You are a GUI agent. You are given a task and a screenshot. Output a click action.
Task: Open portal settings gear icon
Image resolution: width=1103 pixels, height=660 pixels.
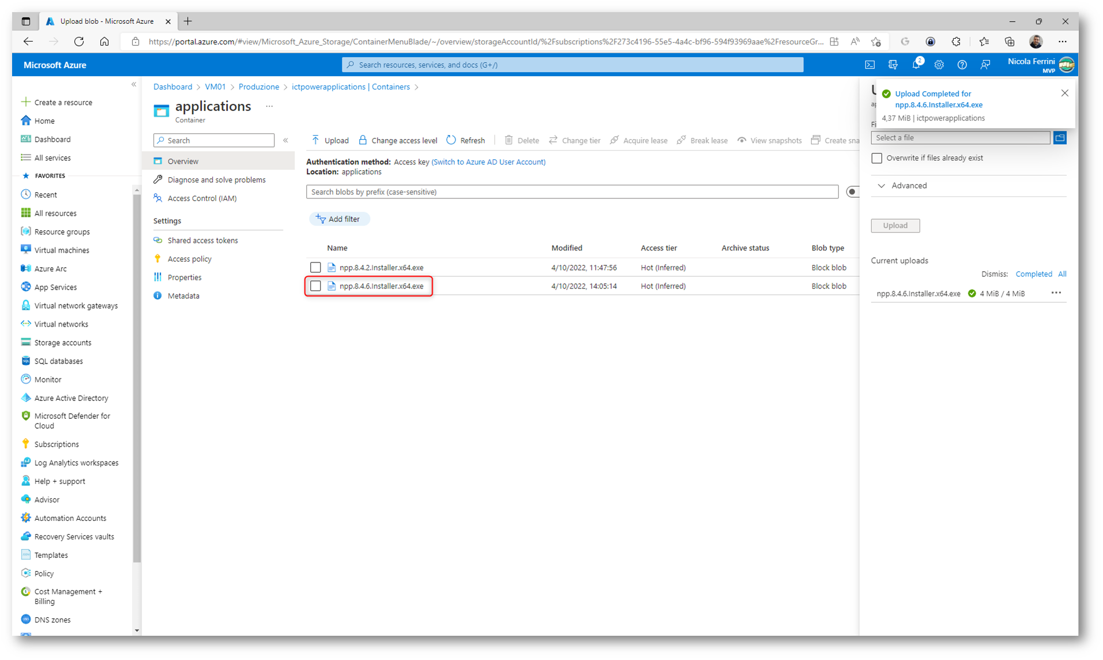[939, 65]
